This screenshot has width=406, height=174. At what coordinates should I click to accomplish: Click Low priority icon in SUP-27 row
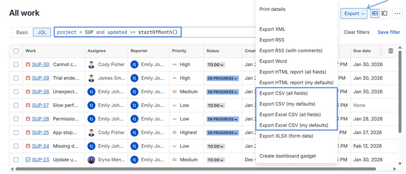coord(174,105)
